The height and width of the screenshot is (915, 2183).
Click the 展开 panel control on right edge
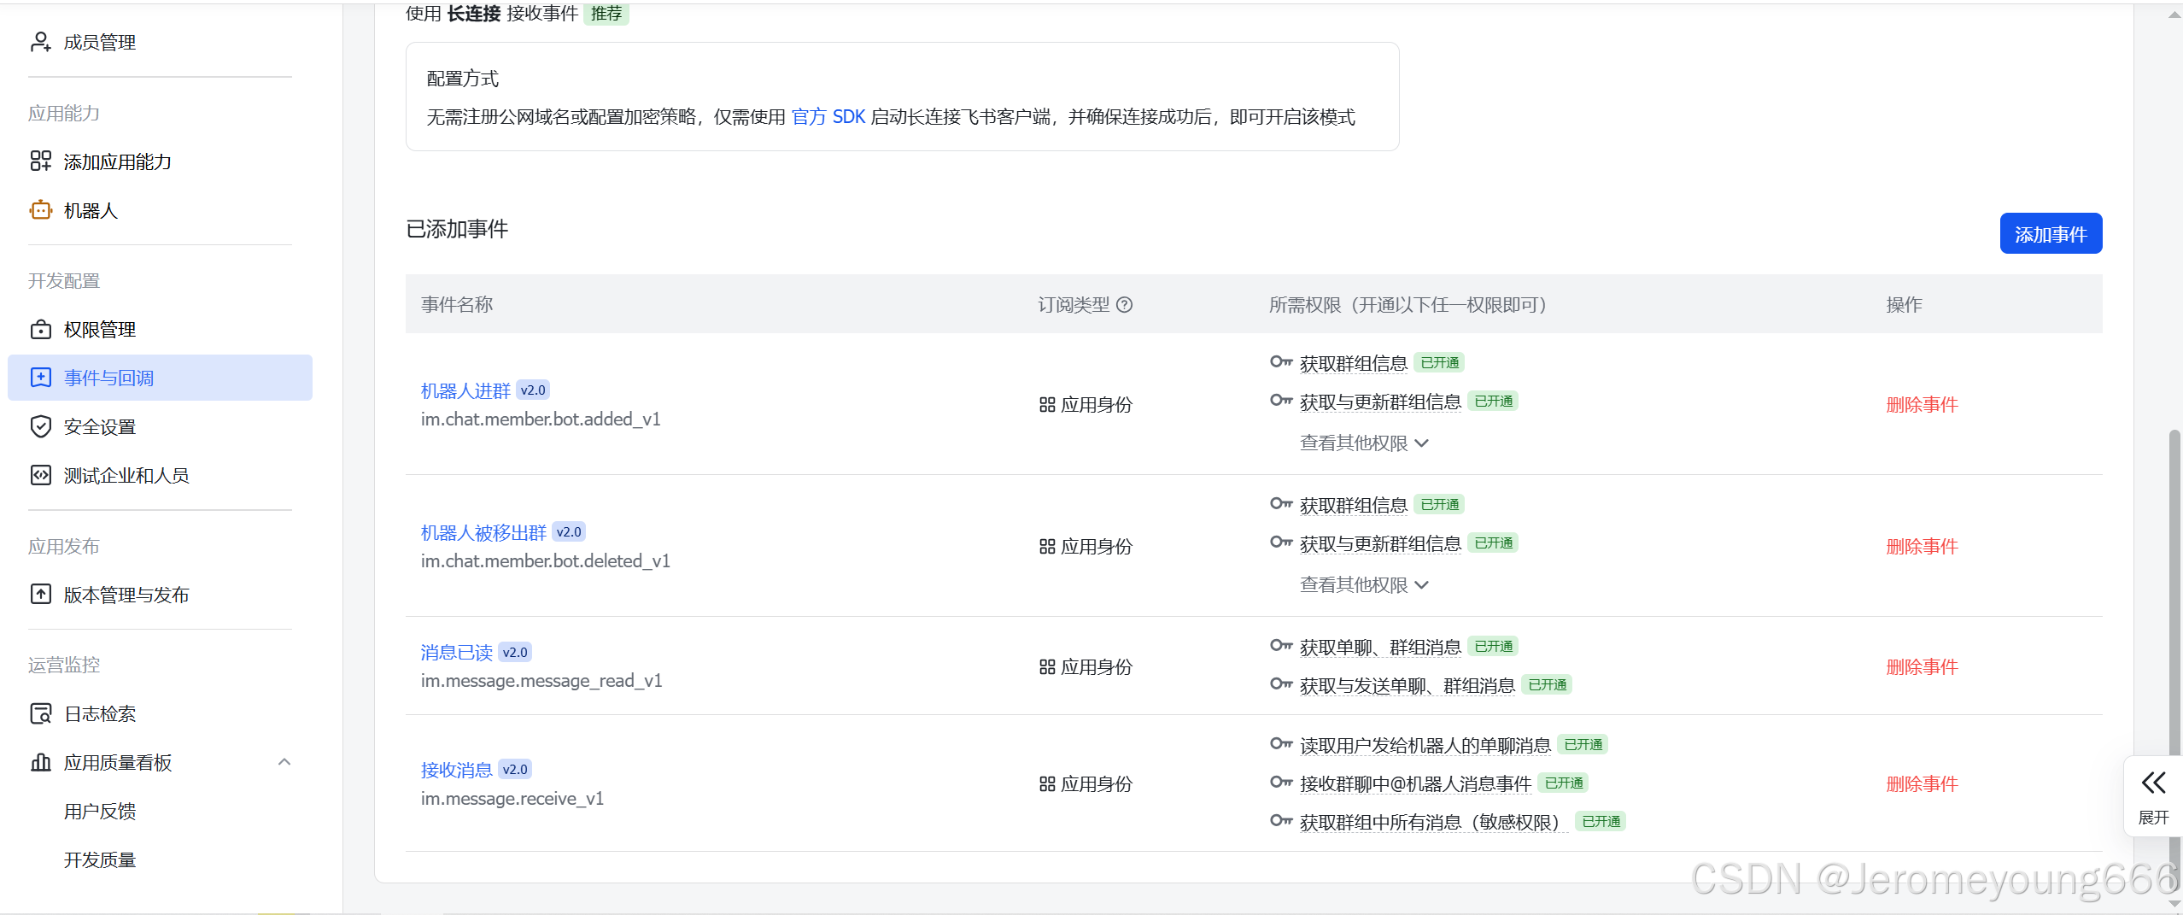[x=2153, y=796]
